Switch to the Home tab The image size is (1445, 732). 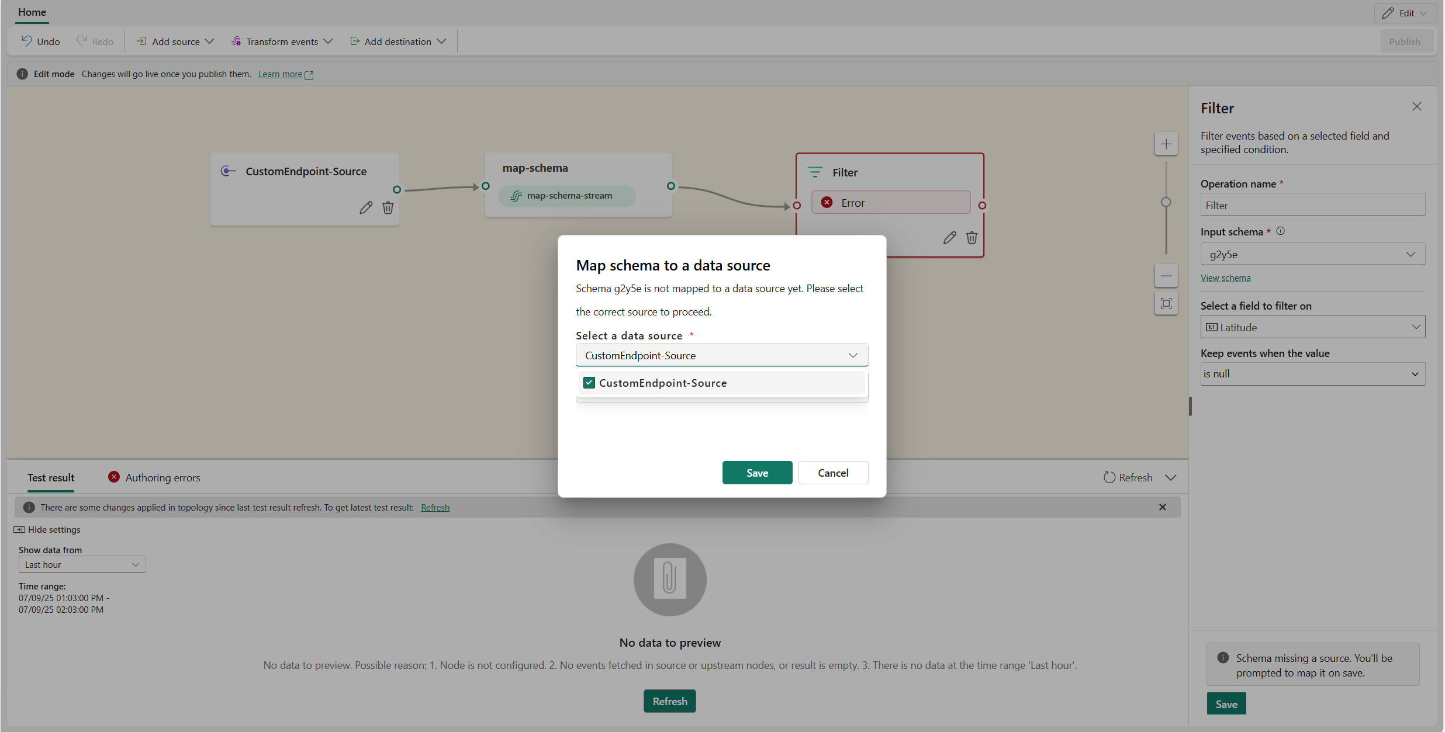point(32,12)
